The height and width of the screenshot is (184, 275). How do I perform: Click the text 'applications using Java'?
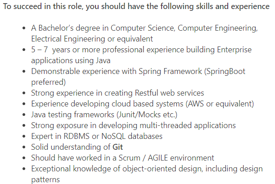[x=71, y=60]
